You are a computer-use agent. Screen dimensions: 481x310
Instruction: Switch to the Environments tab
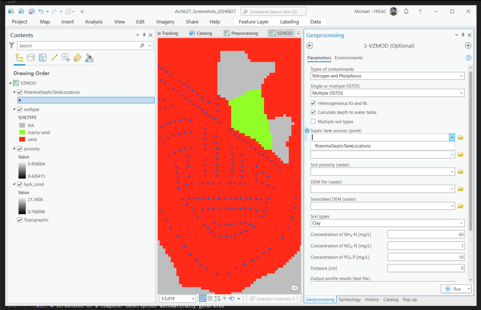pyautogui.click(x=348, y=58)
